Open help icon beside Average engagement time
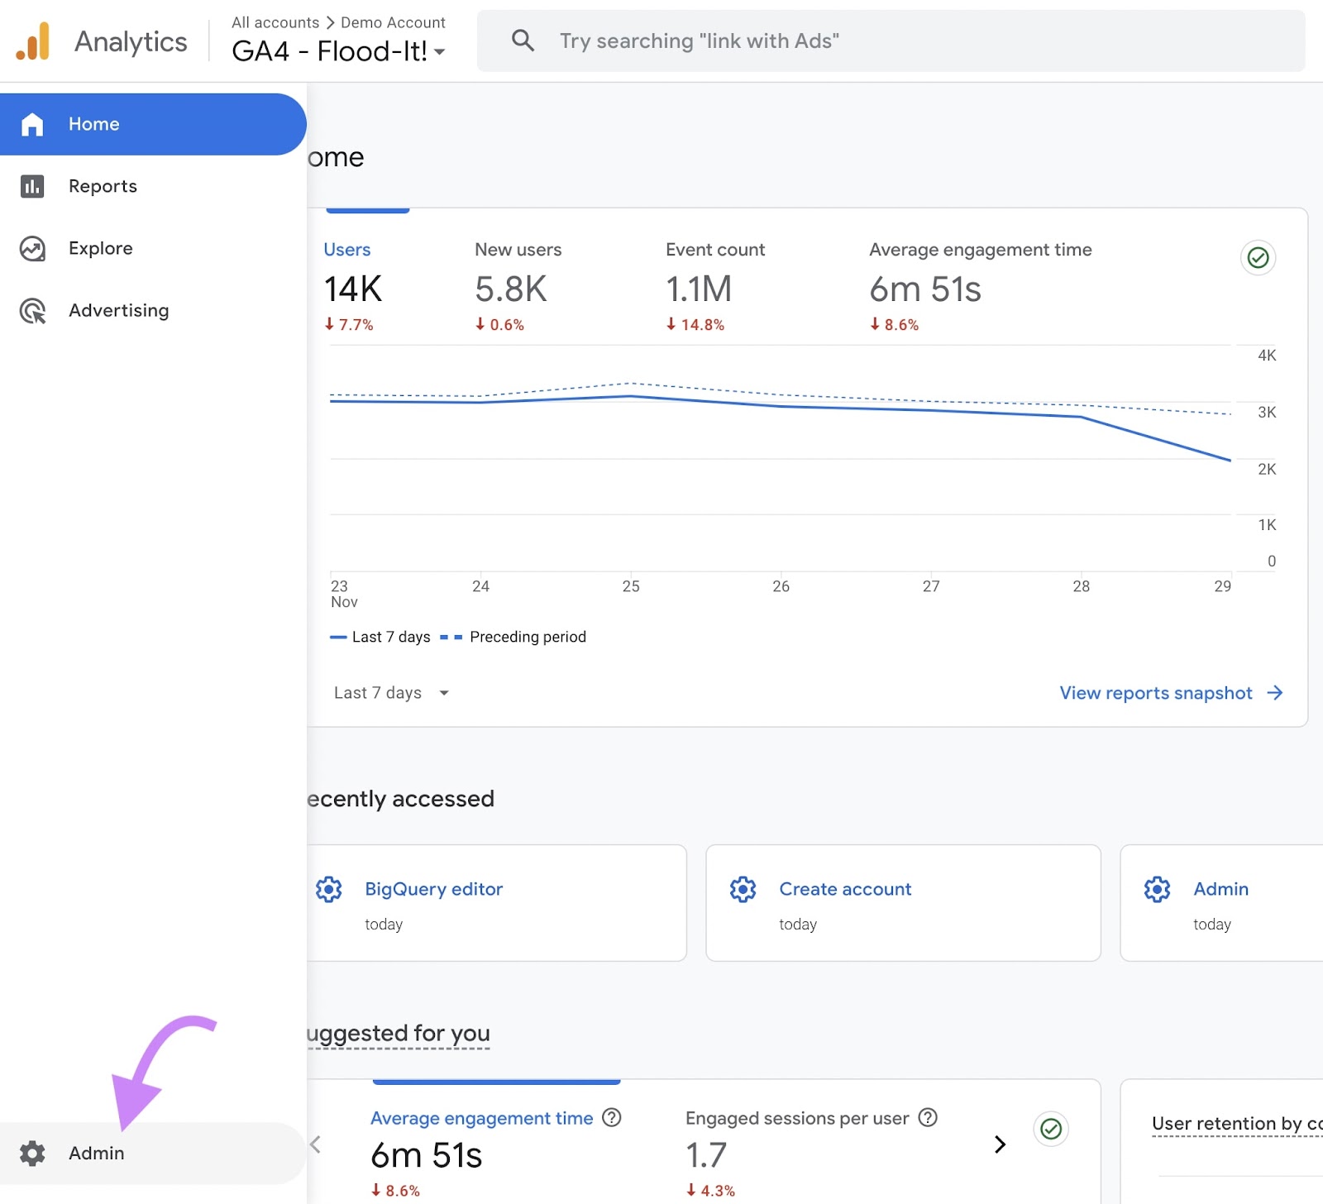This screenshot has height=1204, width=1323. click(x=612, y=1118)
